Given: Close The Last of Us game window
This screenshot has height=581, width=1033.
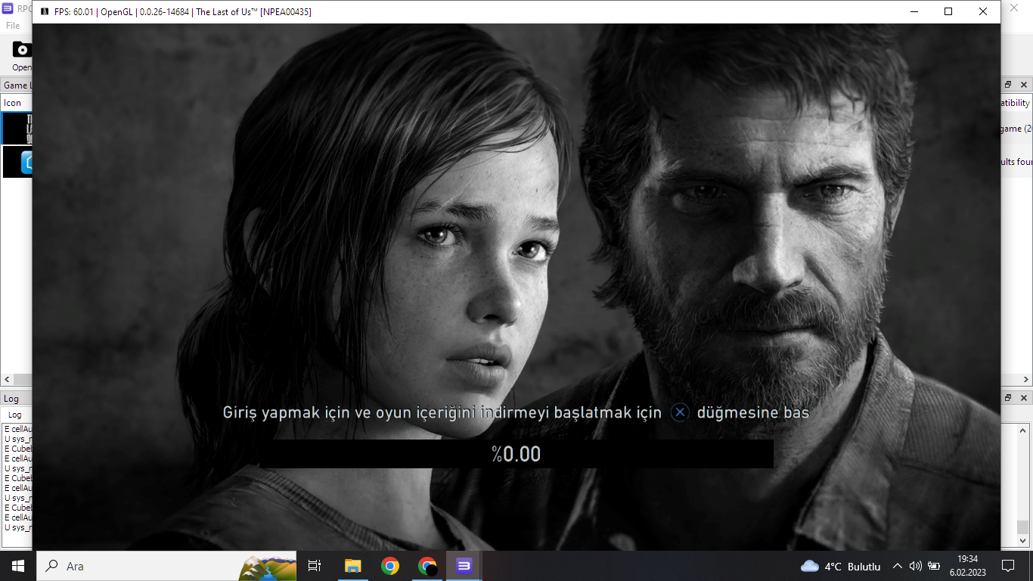Looking at the screenshot, I should (983, 11).
